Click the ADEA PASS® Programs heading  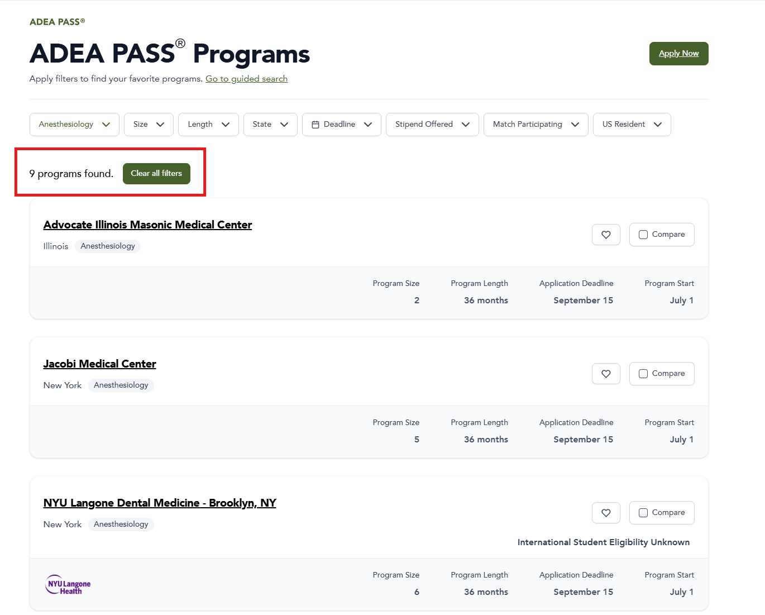pos(170,53)
